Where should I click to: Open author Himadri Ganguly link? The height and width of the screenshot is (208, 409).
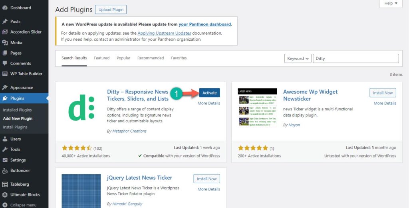click(x=127, y=204)
